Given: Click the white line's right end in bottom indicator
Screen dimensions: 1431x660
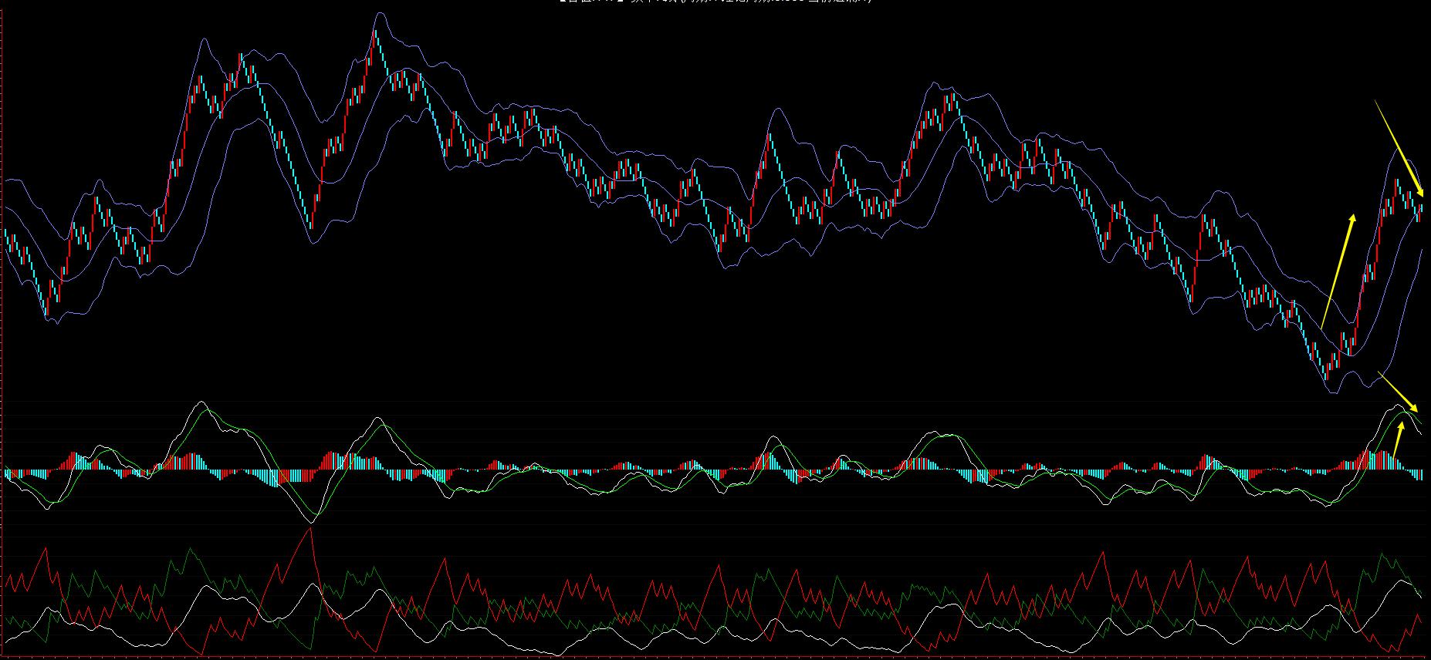Looking at the screenshot, I should [x=1422, y=594].
